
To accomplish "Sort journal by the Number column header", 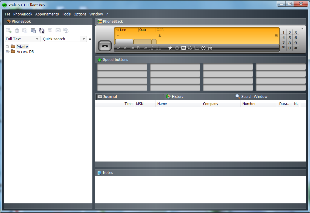I will [259, 104].
